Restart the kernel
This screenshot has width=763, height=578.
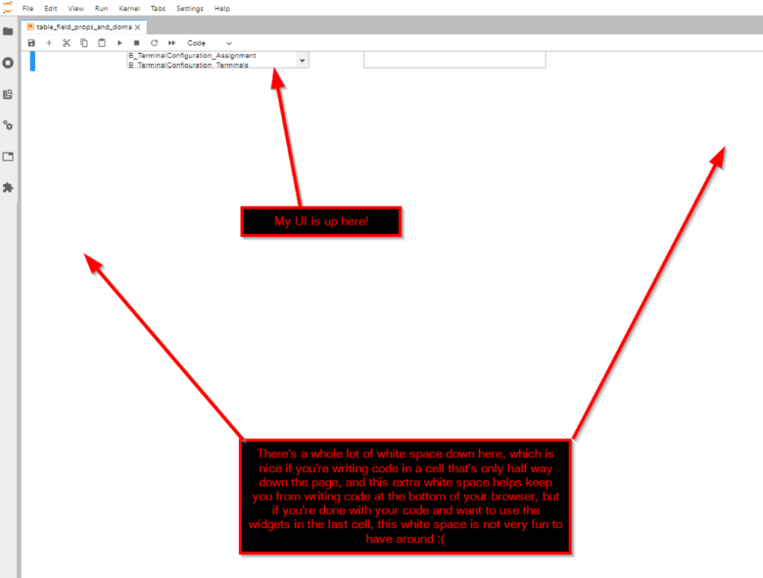[153, 43]
